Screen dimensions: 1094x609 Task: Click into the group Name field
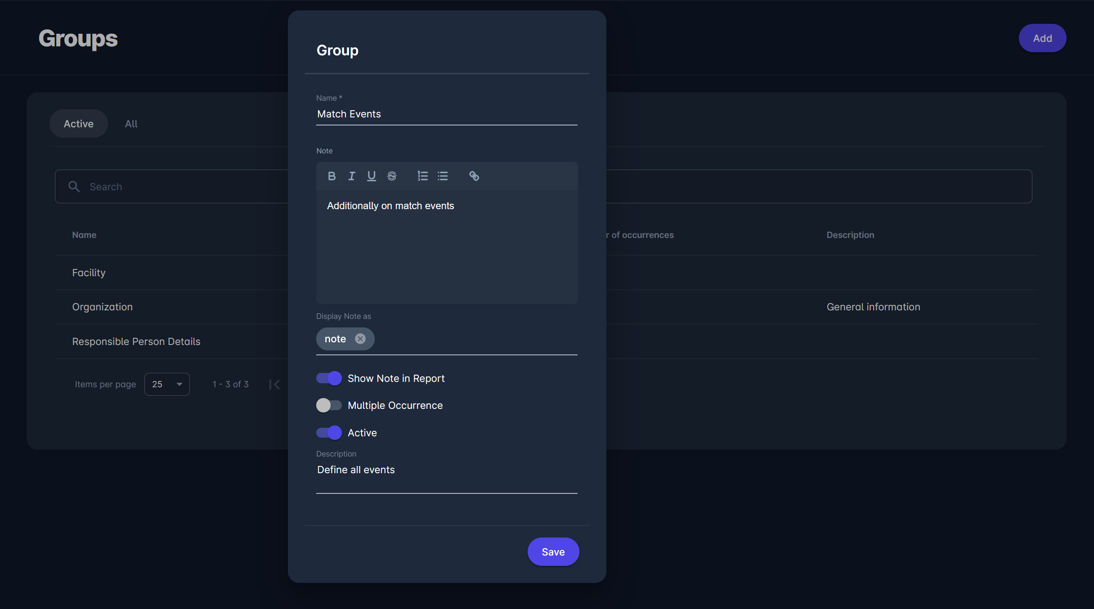pyautogui.click(x=446, y=114)
